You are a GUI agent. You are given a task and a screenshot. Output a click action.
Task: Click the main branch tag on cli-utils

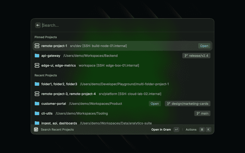tap(203, 114)
